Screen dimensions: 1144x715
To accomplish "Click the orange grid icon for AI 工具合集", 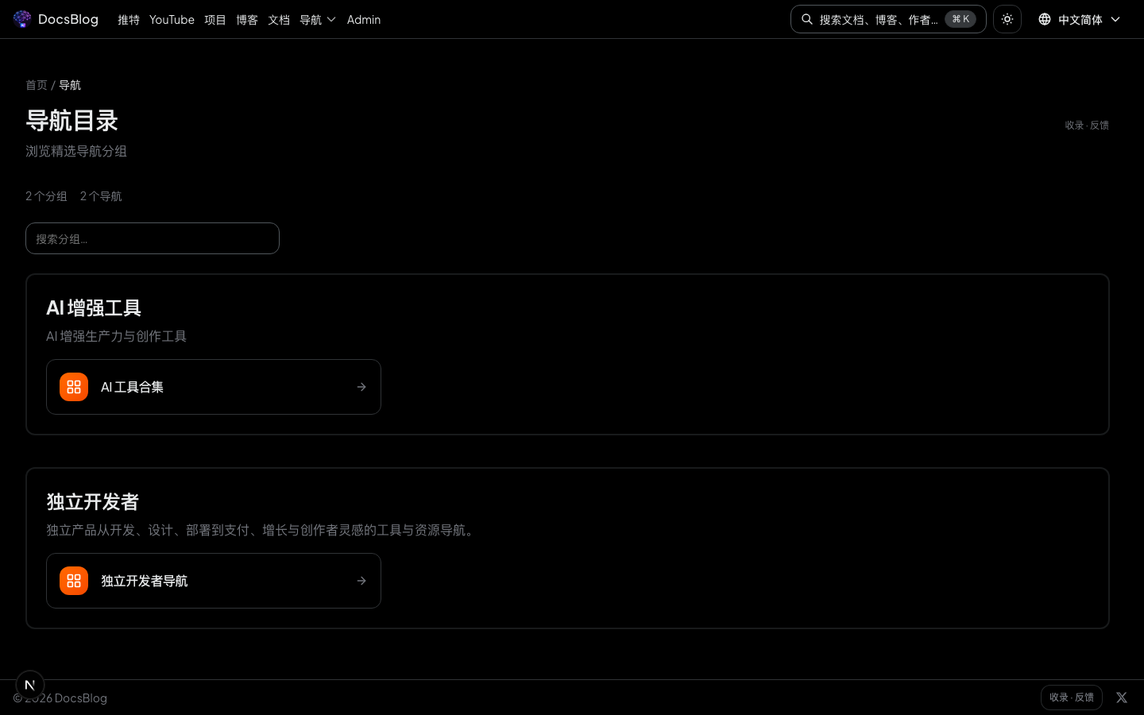I will click(x=74, y=387).
